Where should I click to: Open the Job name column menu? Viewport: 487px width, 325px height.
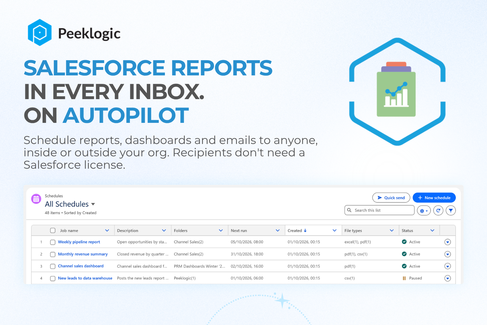(x=107, y=230)
